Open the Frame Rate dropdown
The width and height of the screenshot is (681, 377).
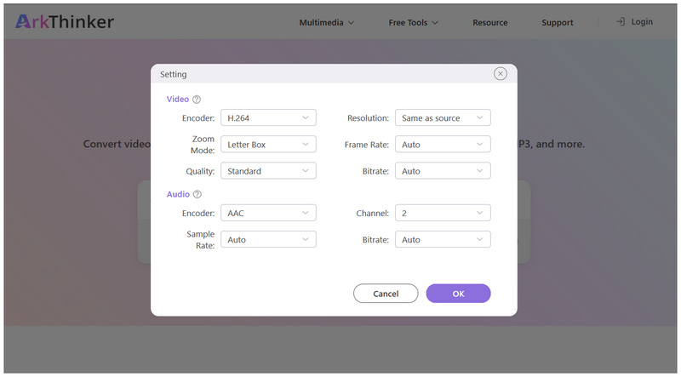pos(443,144)
